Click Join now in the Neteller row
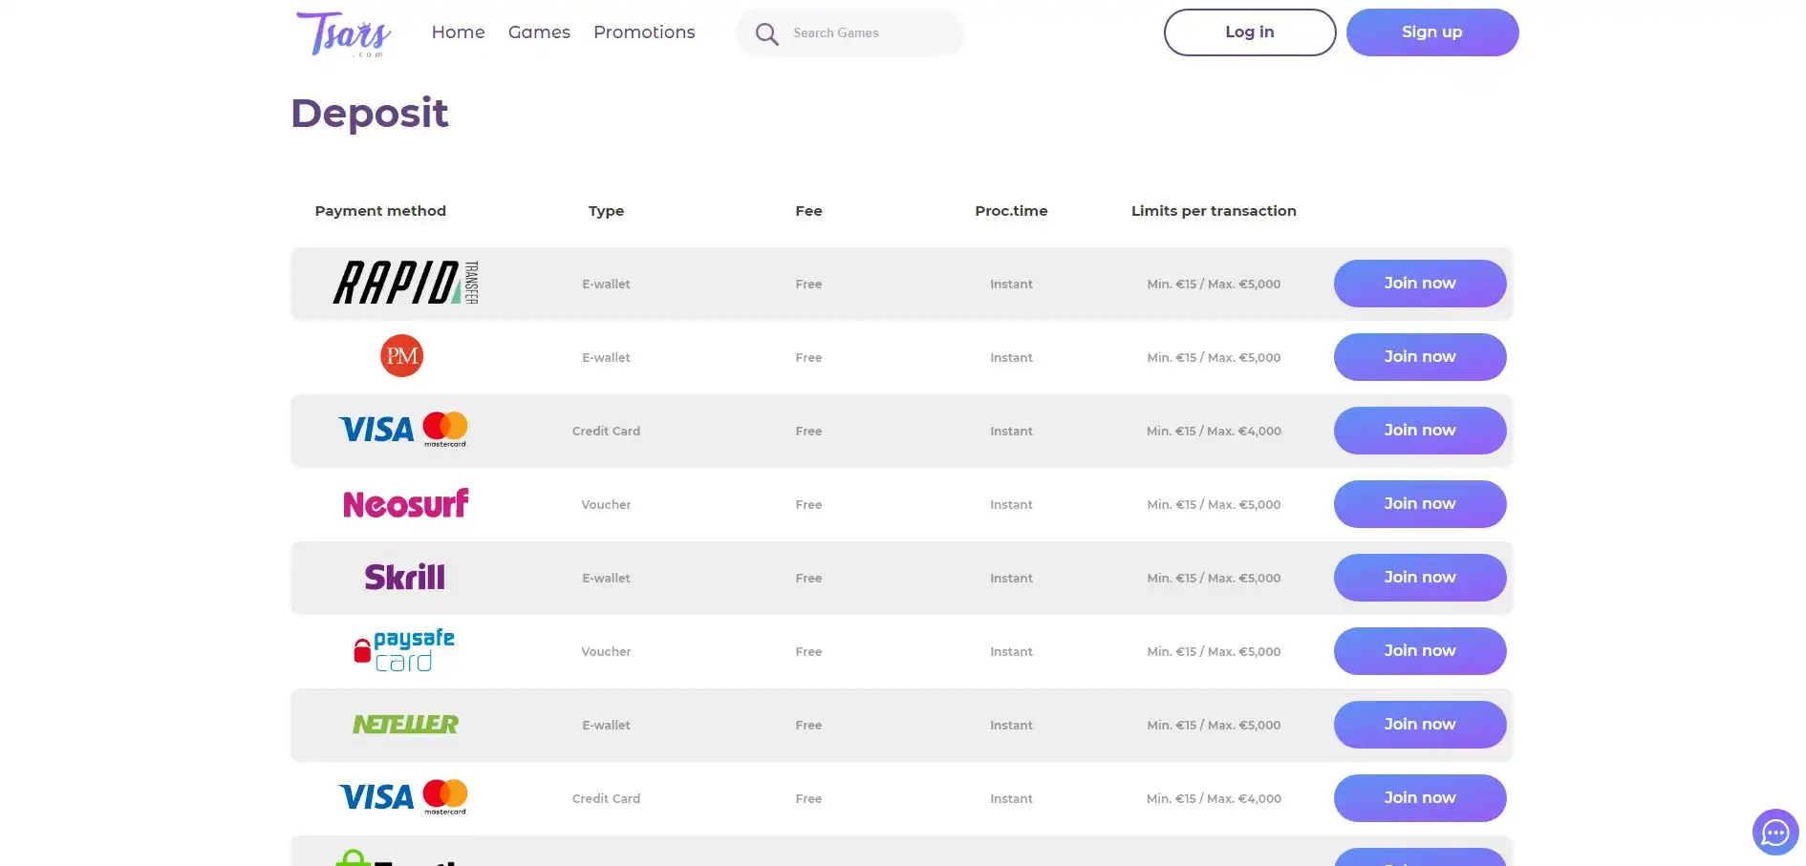Image resolution: width=1806 pixels, height=866 pixels. point(1419,725)
